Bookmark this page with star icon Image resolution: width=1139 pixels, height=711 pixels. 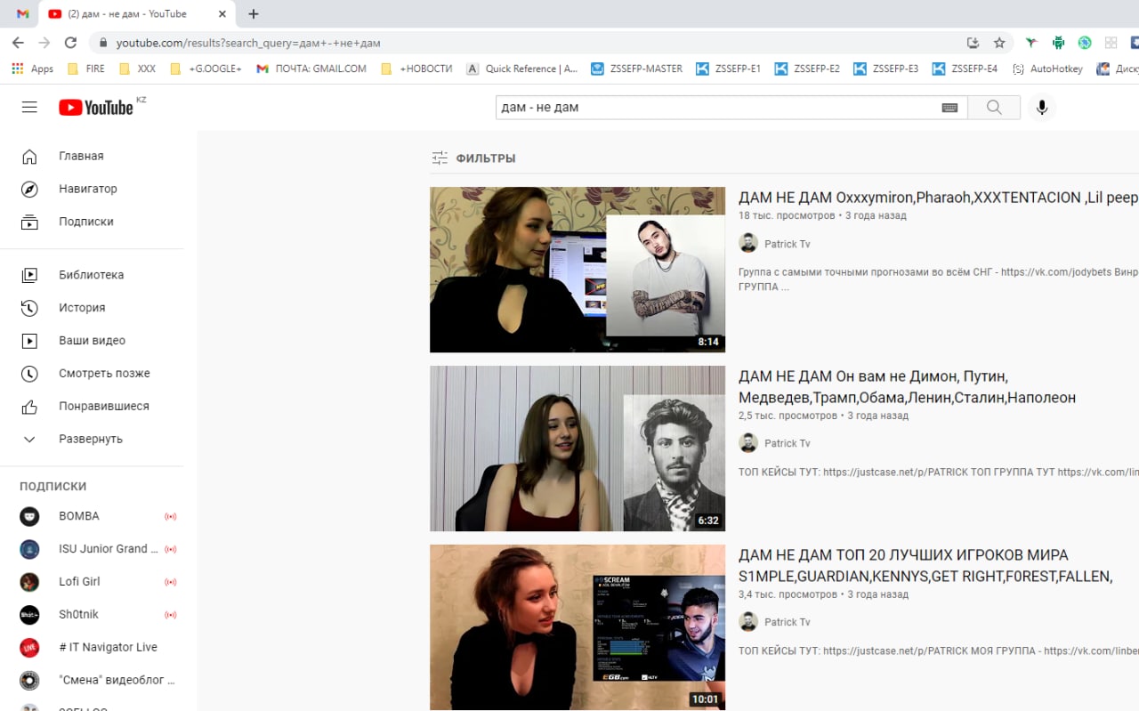coord(999,43)
